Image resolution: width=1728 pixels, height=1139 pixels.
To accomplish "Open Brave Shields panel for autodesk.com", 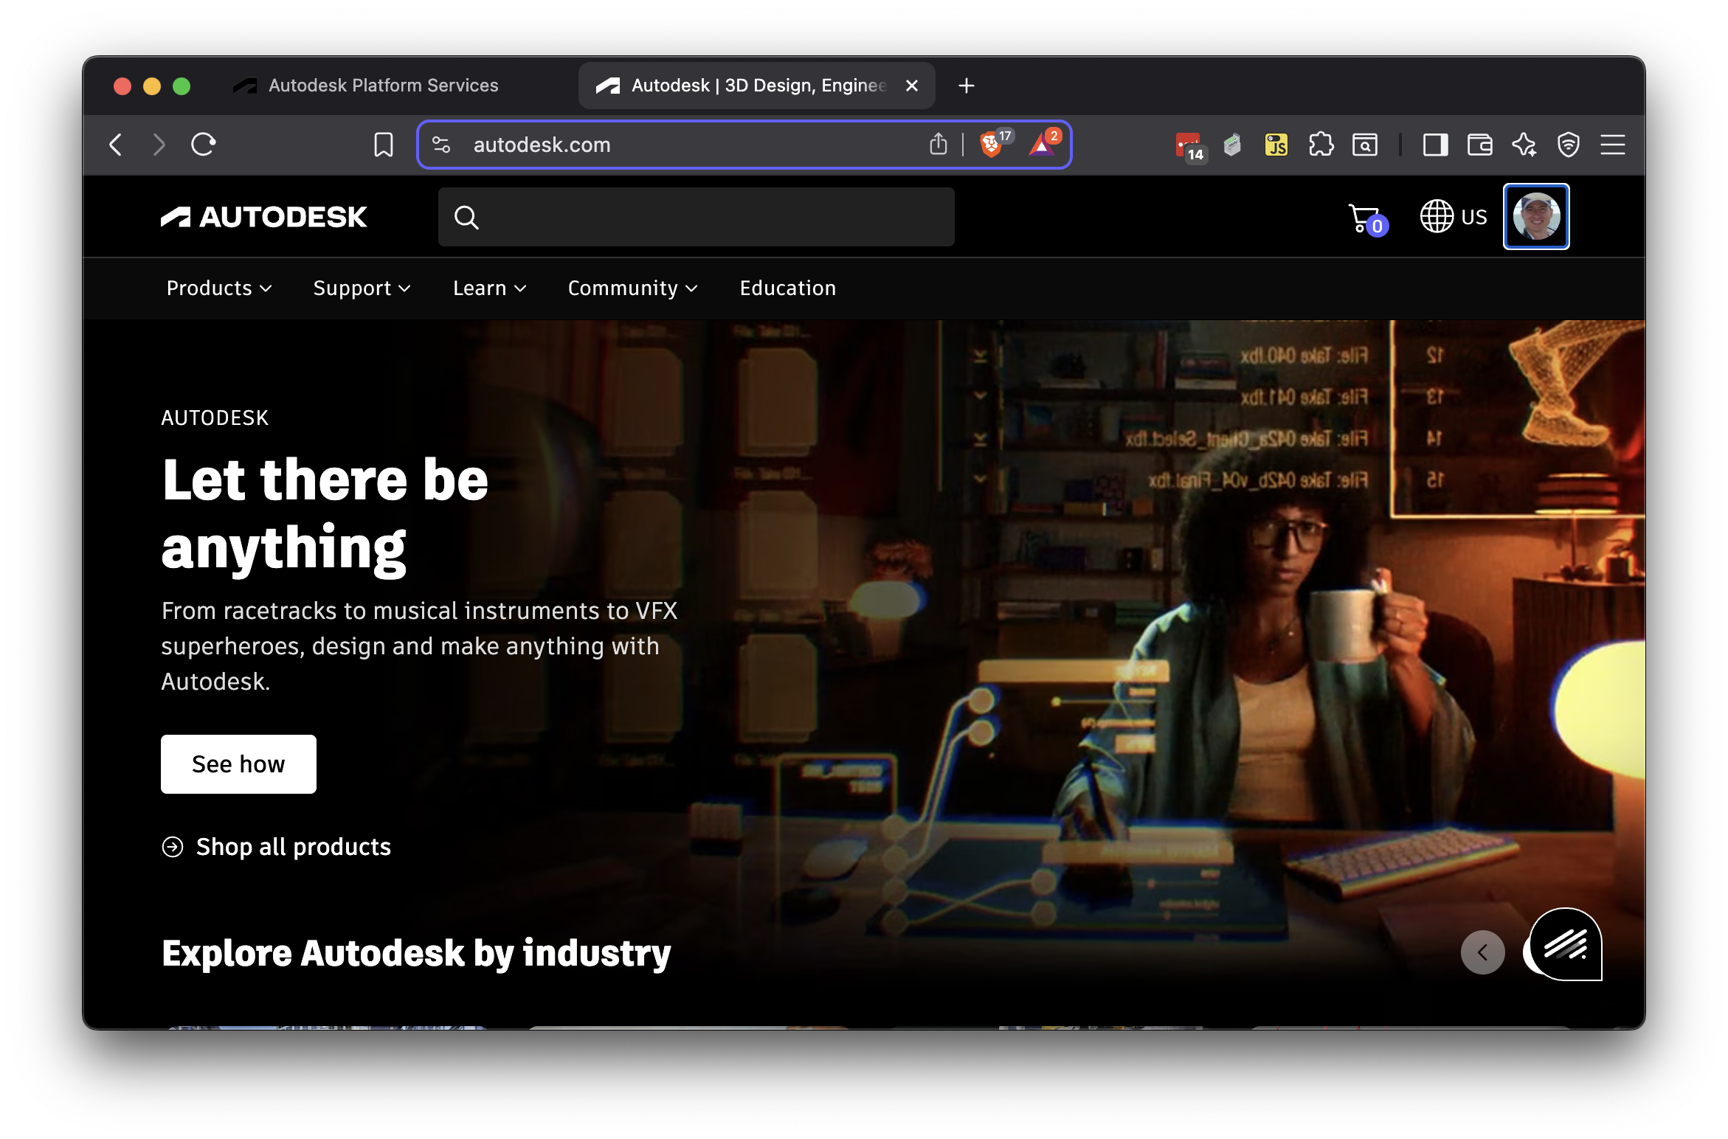I will point(992,144).
